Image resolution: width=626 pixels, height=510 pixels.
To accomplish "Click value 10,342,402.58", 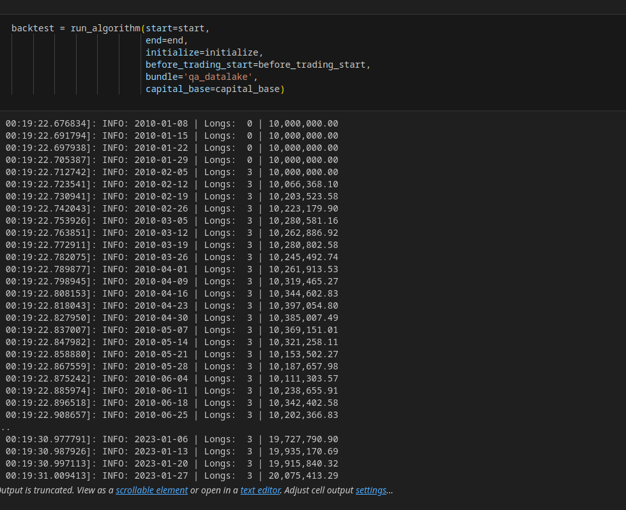I will [x=303, y=403].
